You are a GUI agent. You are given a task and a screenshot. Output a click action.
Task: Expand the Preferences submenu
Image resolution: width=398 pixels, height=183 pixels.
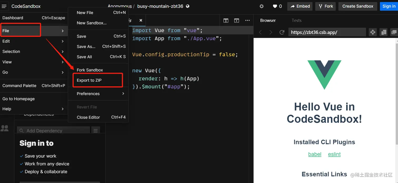[x=123, y=93]
